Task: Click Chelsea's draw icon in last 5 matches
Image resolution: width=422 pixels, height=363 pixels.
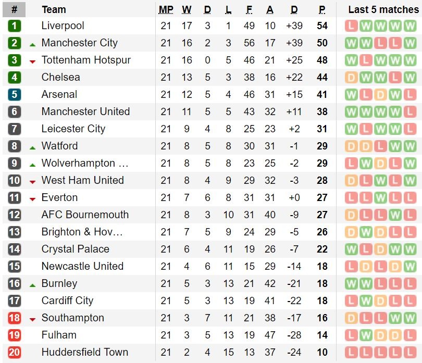Action: pyautogui.click(x=351, y=78)
